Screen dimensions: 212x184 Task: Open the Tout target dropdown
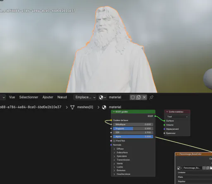pyautogui.click(x=177, y=117)
